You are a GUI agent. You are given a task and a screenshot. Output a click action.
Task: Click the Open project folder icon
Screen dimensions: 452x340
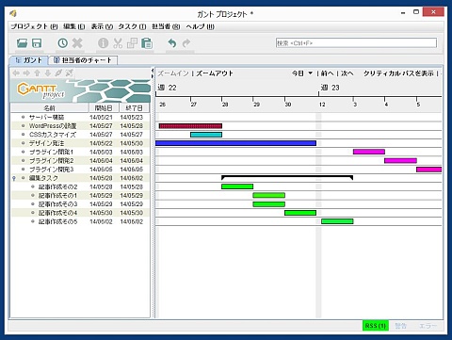coord(22,43)
